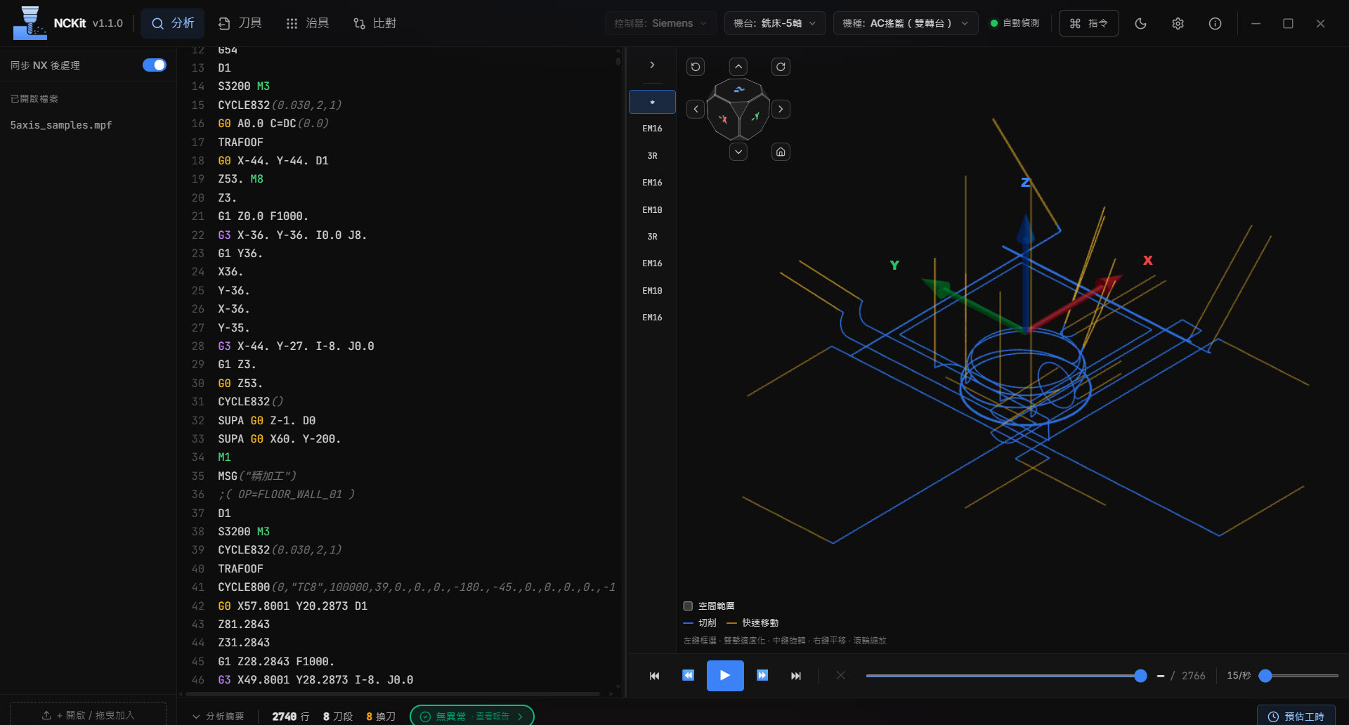Click the 8 刀段 status entry
This screenshot has height=725, width=1349.
(x=338, y=717)
